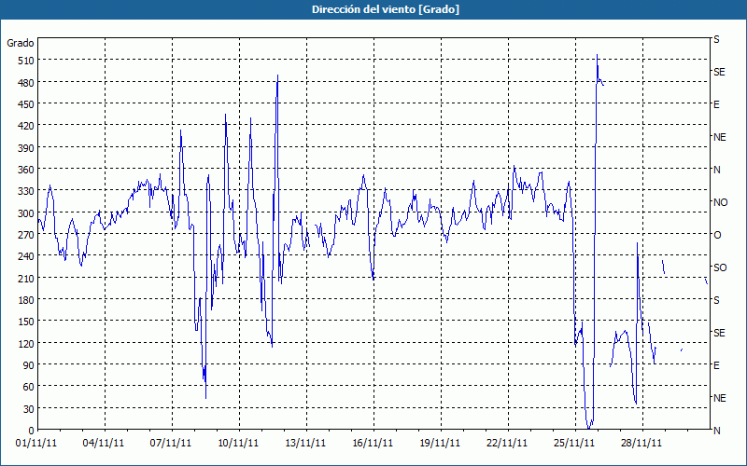Image resolution: width=747 pixels, height=466 pixels.
Task: Select the 480 y-axis value
Action: pos(26,83)
